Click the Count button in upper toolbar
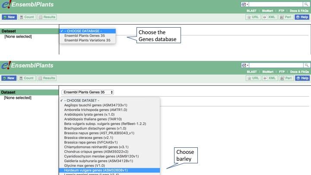 (27, 17)
